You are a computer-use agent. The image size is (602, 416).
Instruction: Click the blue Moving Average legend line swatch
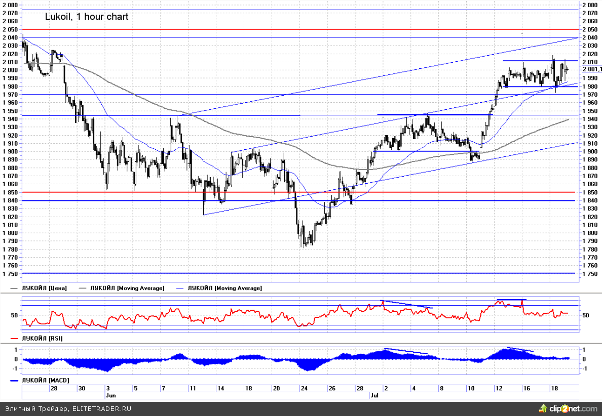pos(181,288)
